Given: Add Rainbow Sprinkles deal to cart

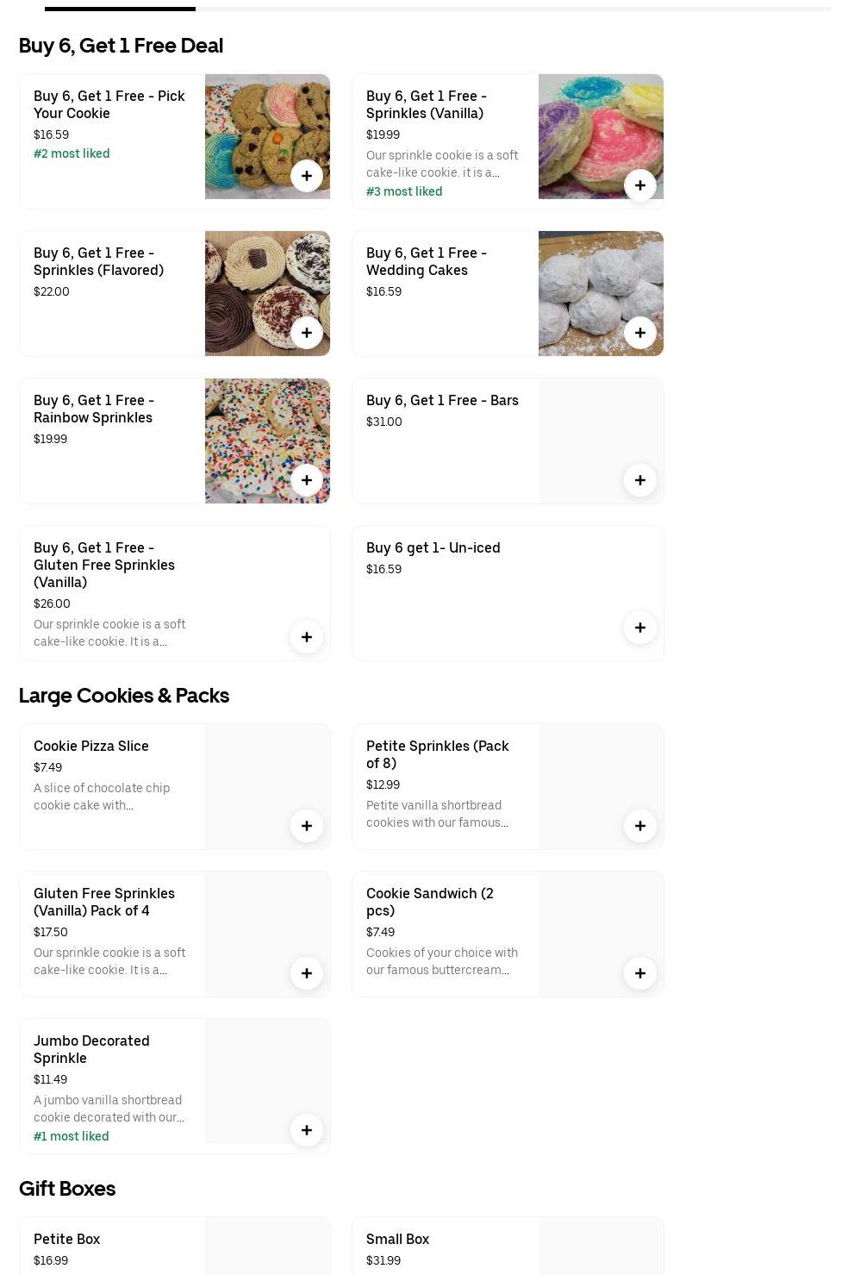Looking at the screenshot, I should pos(306,480).
